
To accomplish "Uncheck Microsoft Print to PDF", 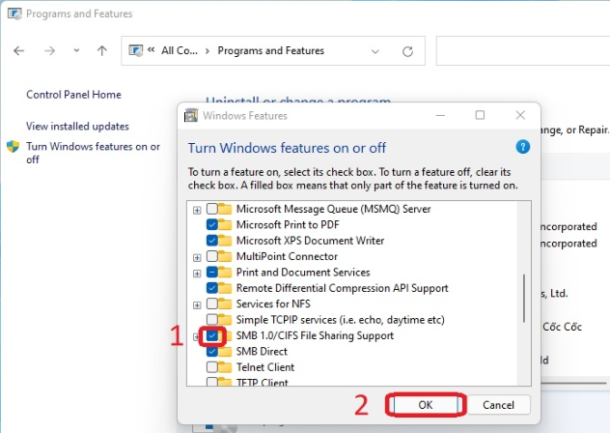I will (212, 224).
